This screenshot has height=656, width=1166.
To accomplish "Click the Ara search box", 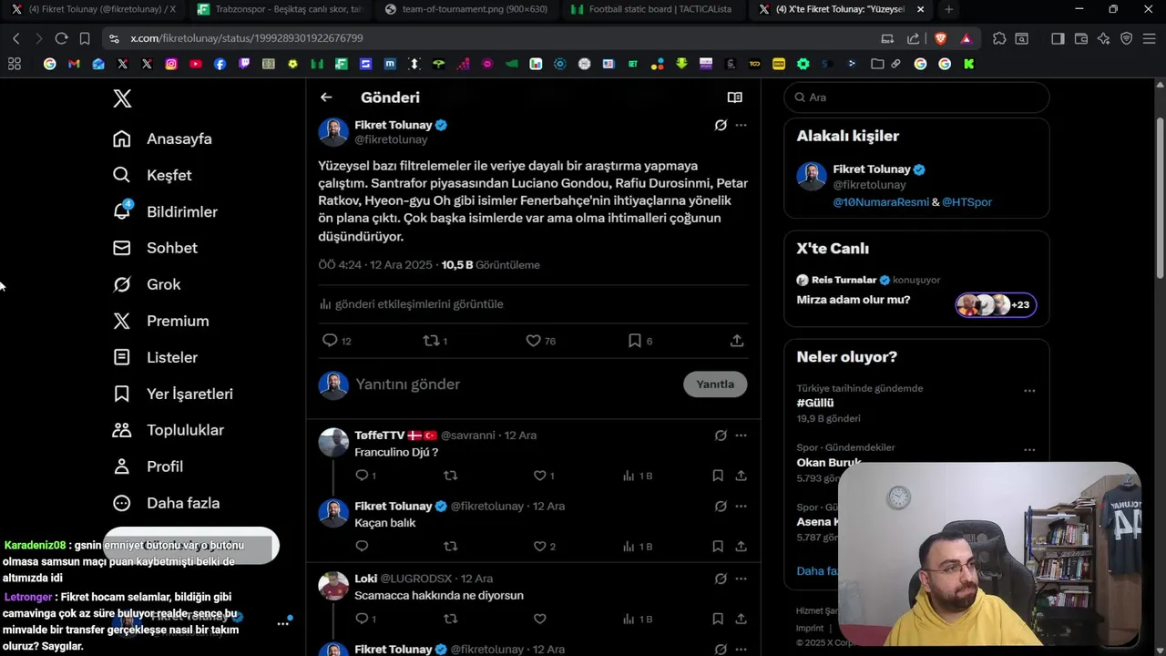I will click(916, 97).
